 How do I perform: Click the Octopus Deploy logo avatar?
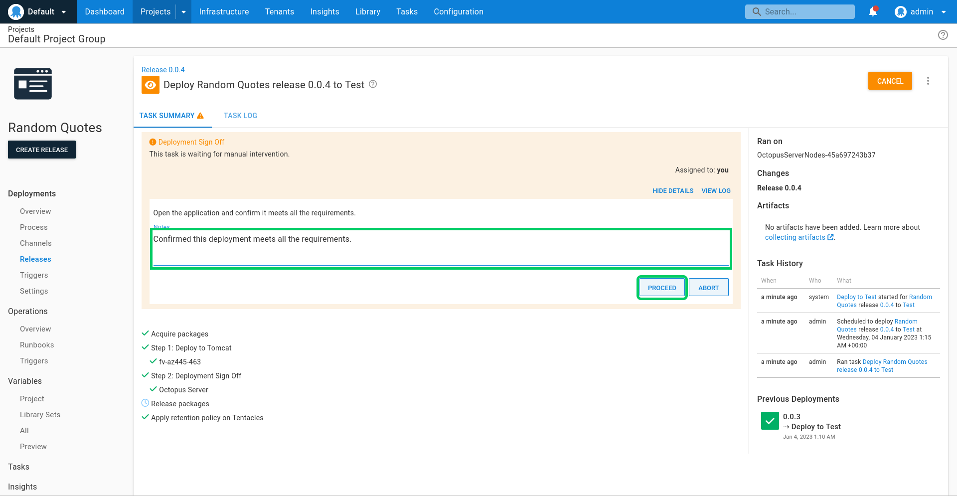(16, 11)
